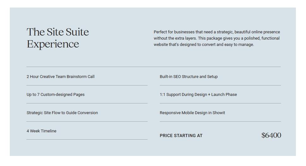Screen dimensions: 306x166
Task: Click "Up to 7 Custom-designed Pages" item
Action: 55,95
